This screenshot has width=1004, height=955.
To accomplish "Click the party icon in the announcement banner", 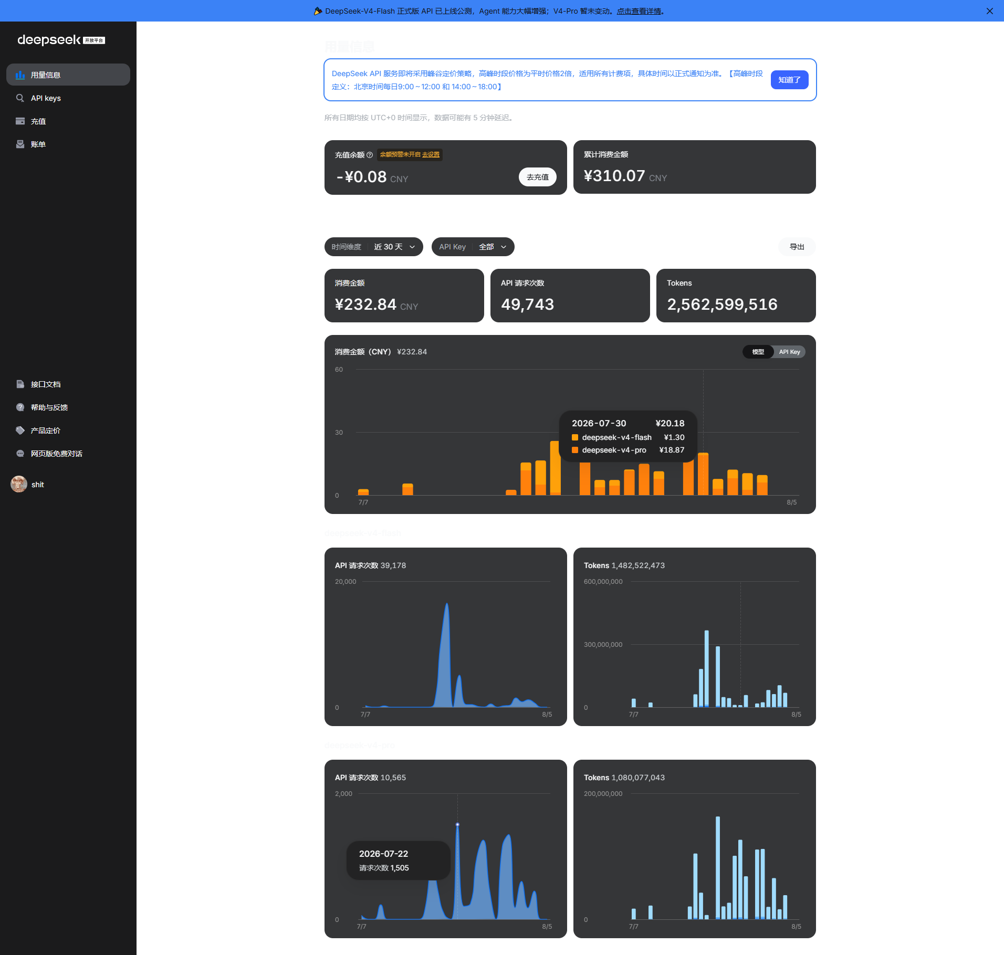I will (318, 11).
